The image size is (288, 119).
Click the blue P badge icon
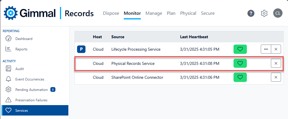81,49
